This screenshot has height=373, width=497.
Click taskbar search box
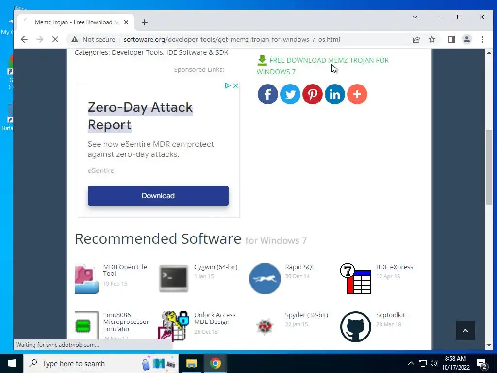(x=101, y=363)
